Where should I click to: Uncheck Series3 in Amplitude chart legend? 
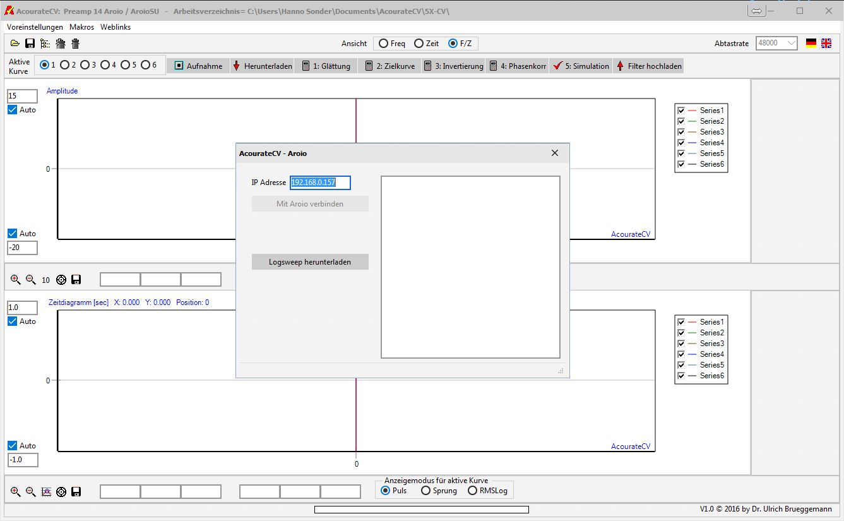click(681, 132)
